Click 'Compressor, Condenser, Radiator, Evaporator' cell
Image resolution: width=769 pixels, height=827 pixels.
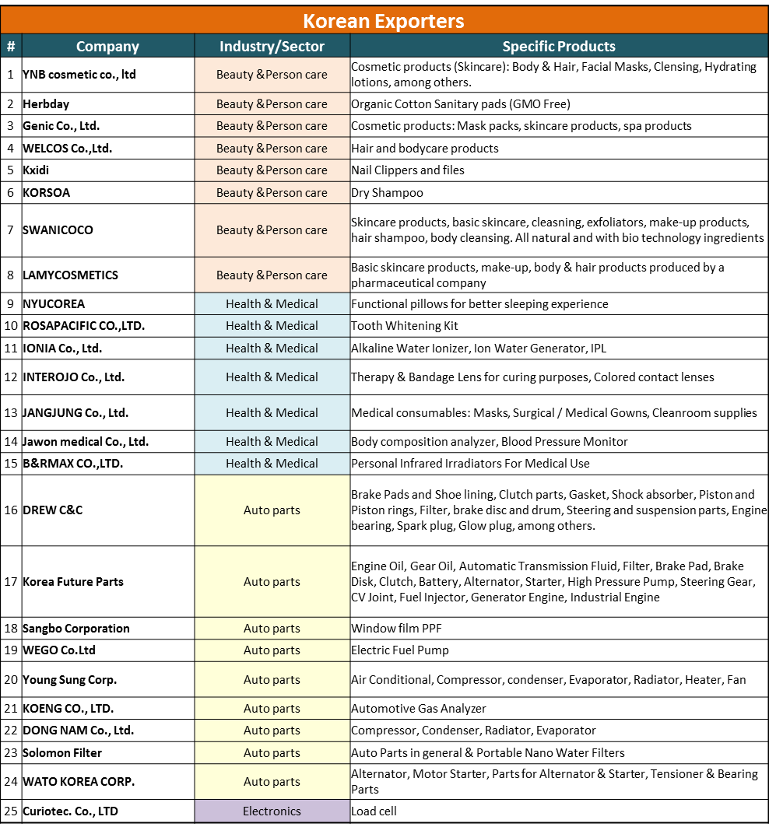click(559, 731)
